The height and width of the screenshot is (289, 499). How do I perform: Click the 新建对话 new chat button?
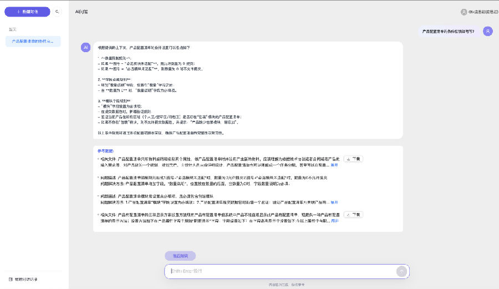click(x=27, y=12)
